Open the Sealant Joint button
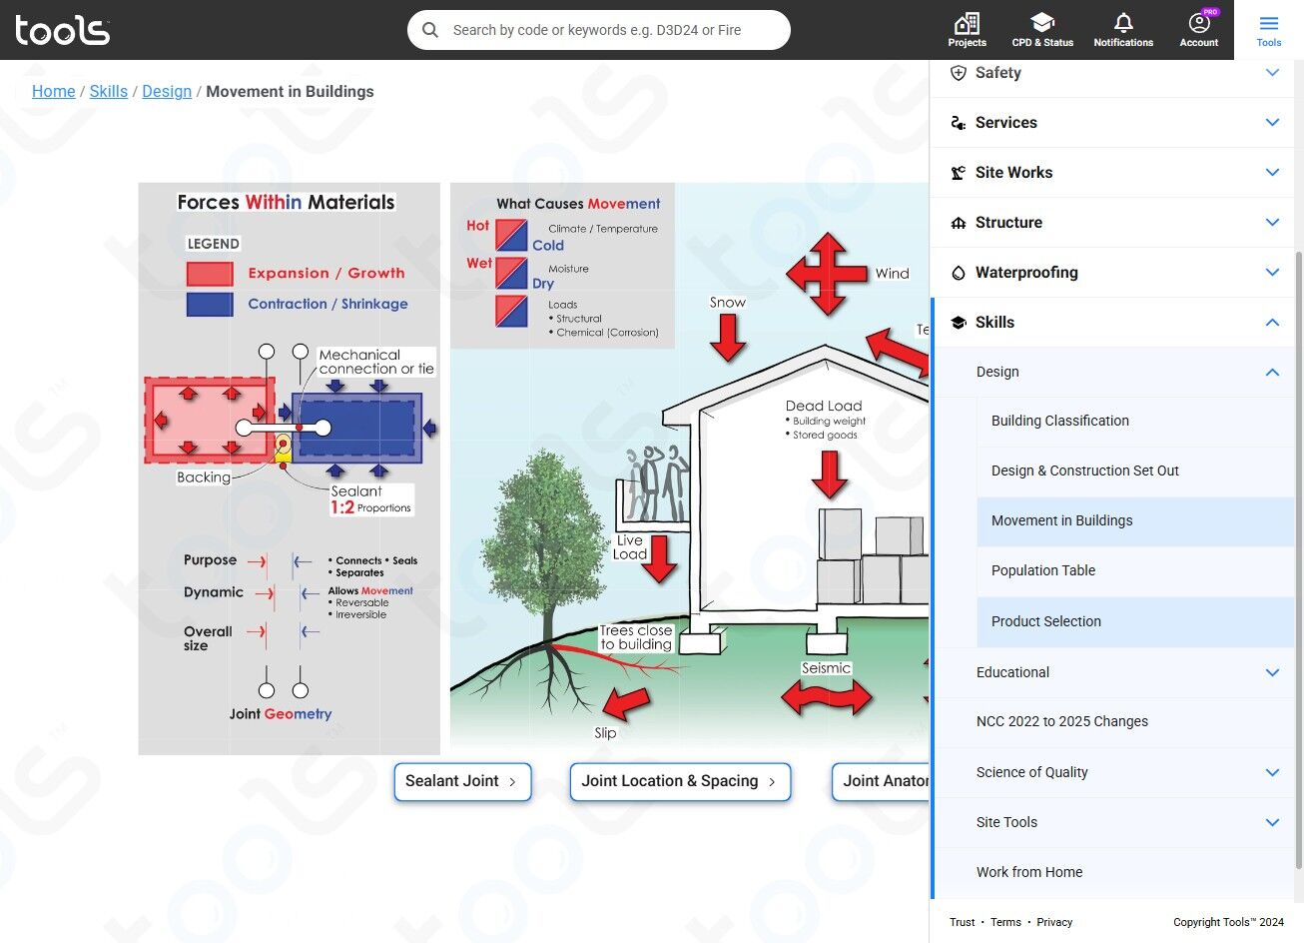This screenshot has height=943, width=1304. [462, 782]
